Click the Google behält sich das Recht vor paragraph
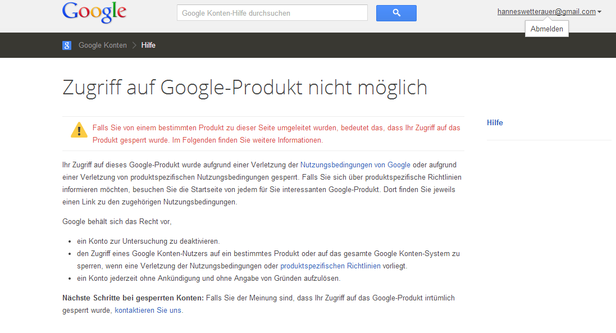Viewport: 616px width, 333px height. coord(117,221)
